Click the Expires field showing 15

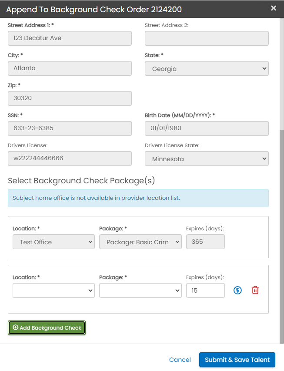point(205,290)
